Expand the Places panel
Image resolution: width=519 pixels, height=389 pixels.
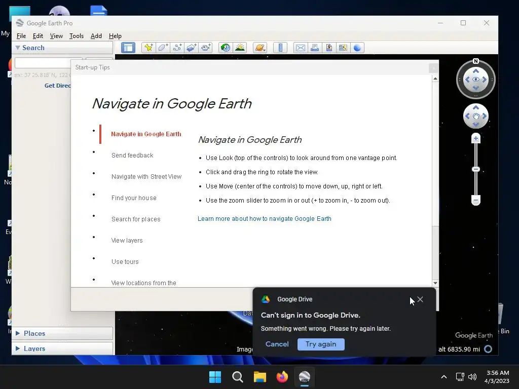18,333
